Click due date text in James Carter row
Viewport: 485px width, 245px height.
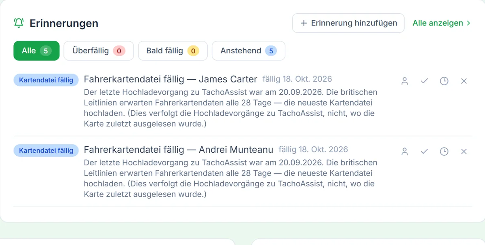coord(297,79)
